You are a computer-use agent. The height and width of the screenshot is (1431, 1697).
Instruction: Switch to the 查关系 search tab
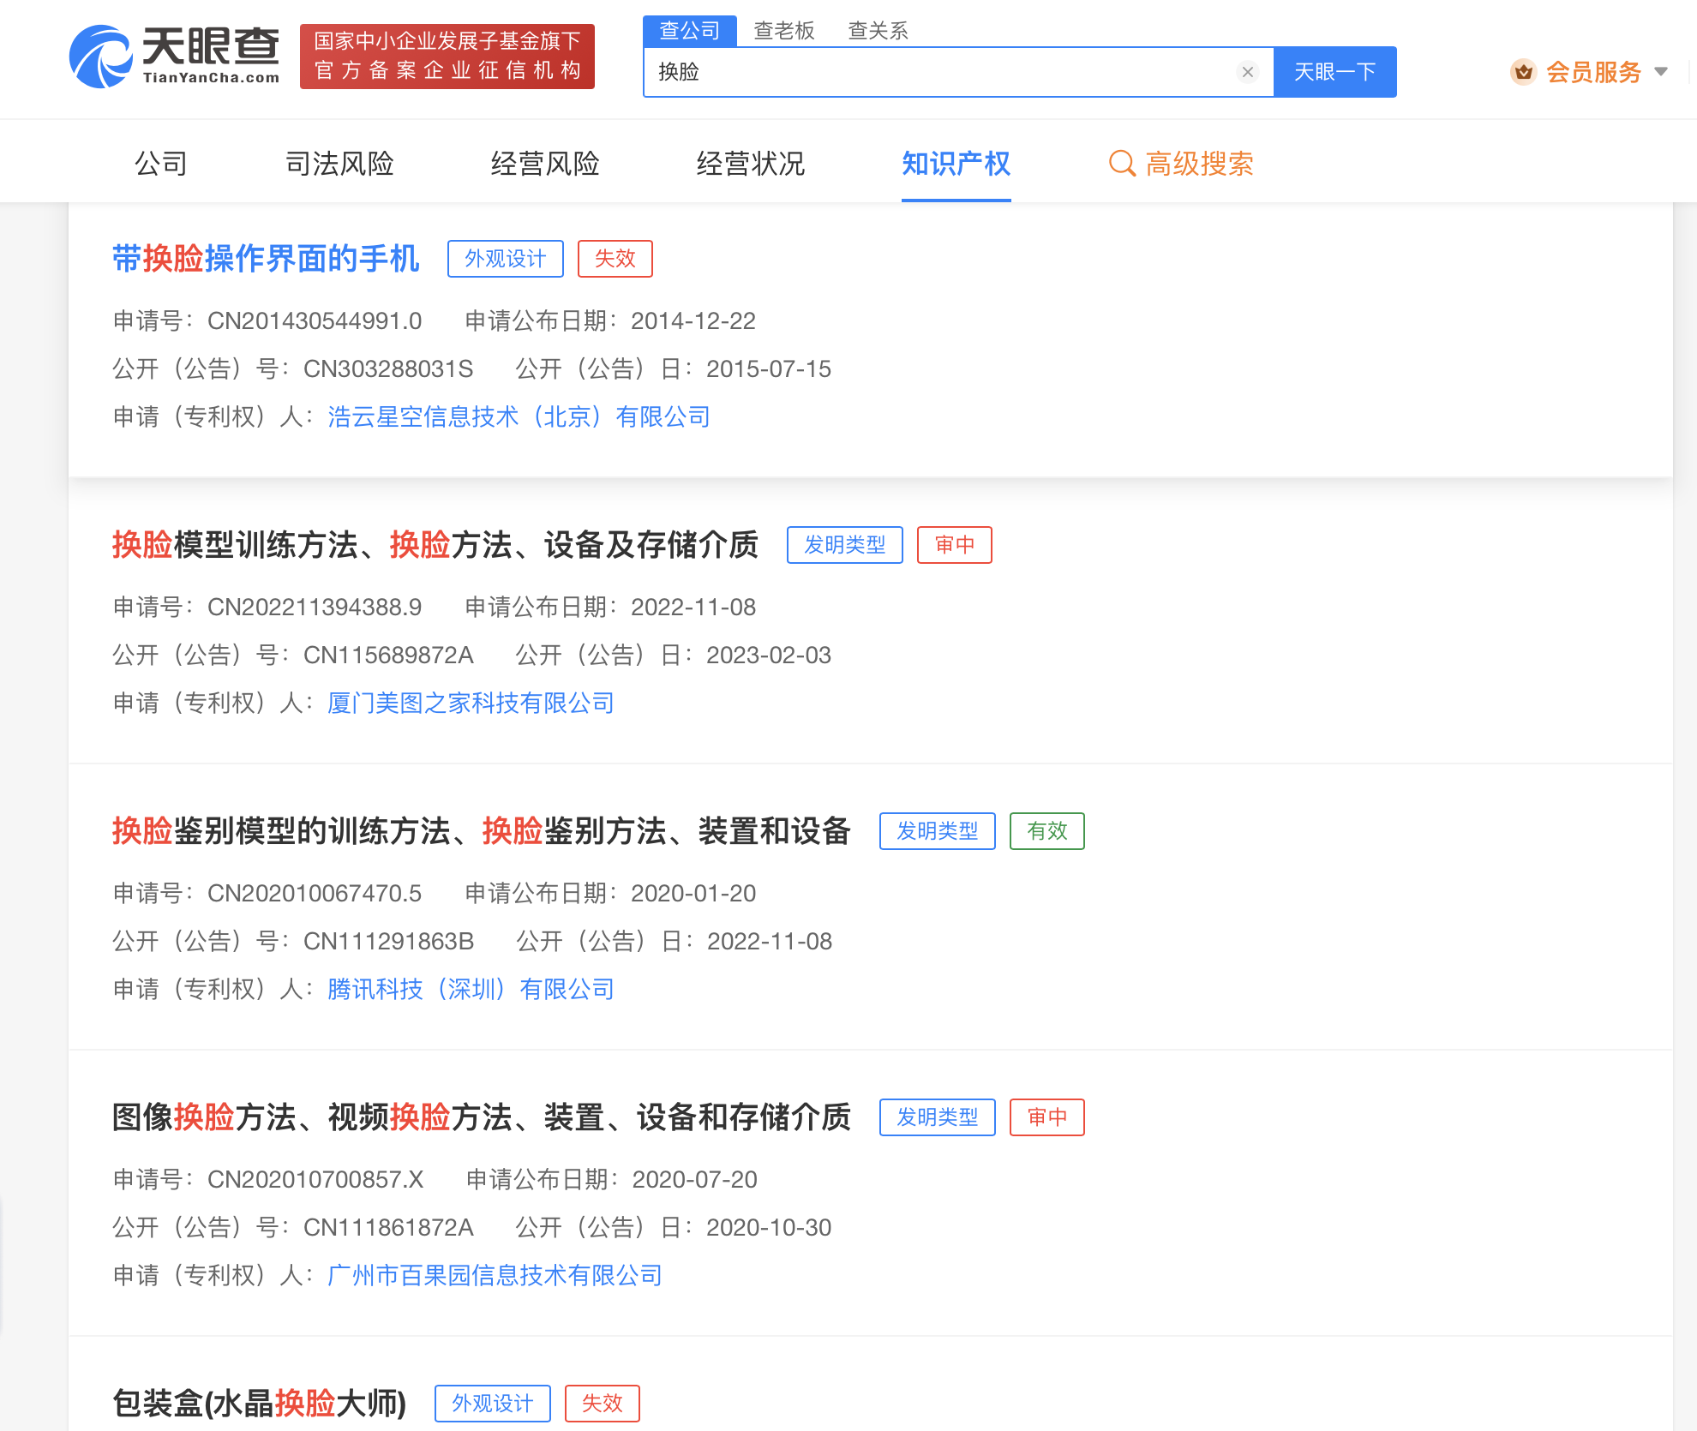(878, 31)
